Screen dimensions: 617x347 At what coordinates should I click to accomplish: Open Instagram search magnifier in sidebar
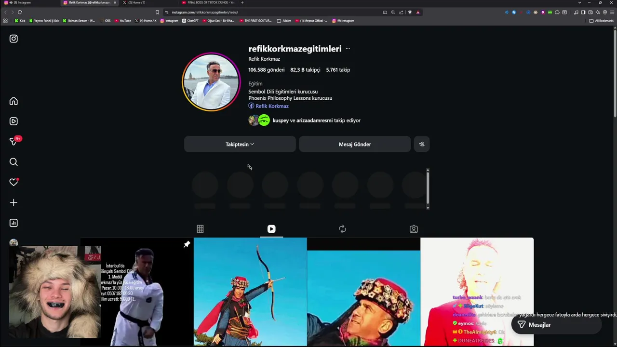coord(13,162)
